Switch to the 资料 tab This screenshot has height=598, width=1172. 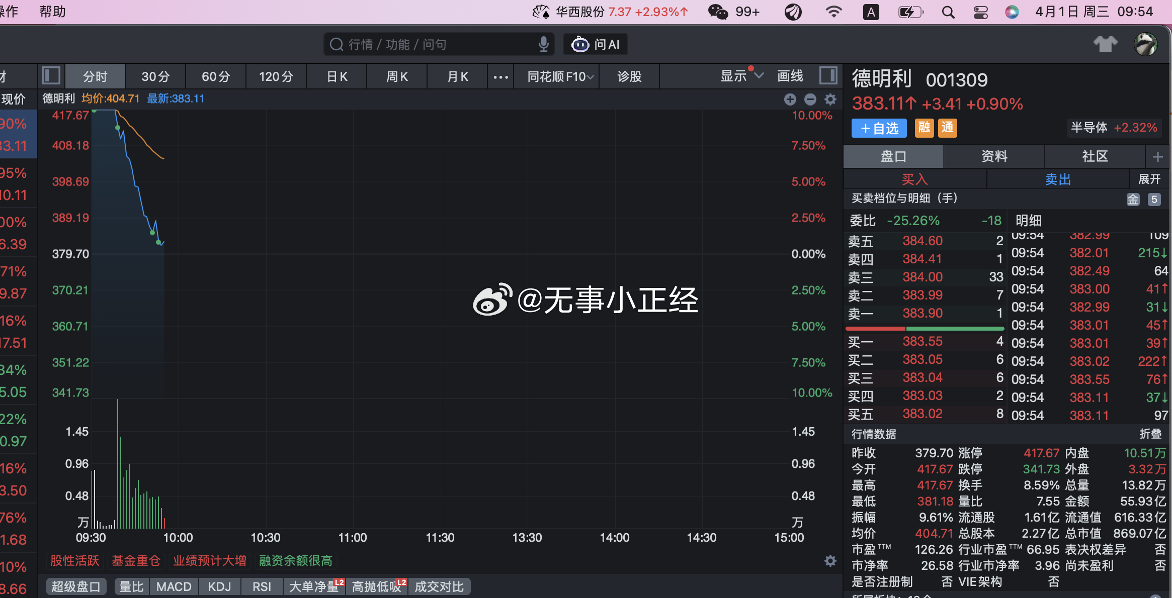point(994,156)
